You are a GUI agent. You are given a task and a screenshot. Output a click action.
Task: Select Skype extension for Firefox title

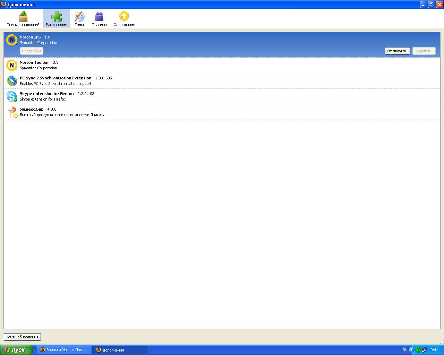[47, 94]
